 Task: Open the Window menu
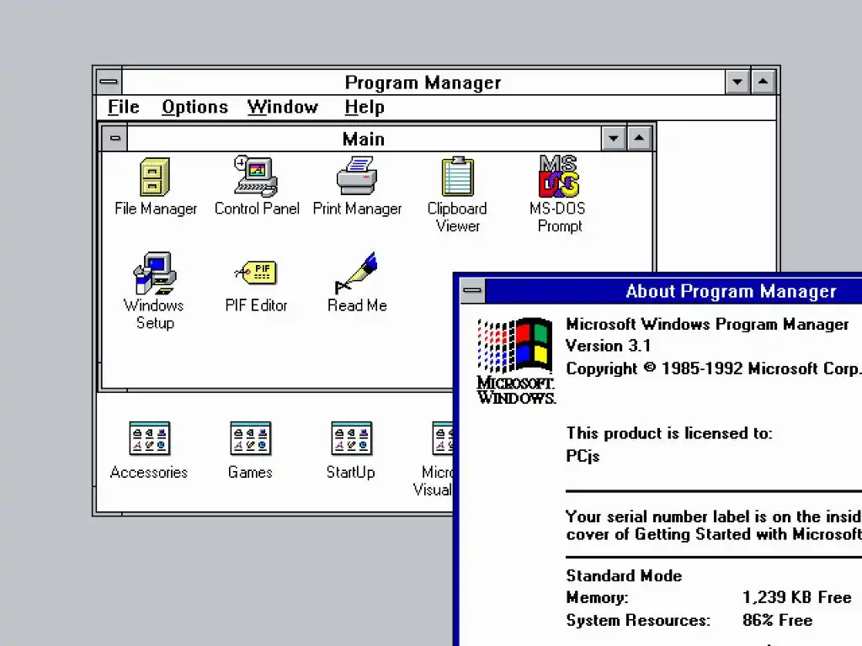[283, 107]
